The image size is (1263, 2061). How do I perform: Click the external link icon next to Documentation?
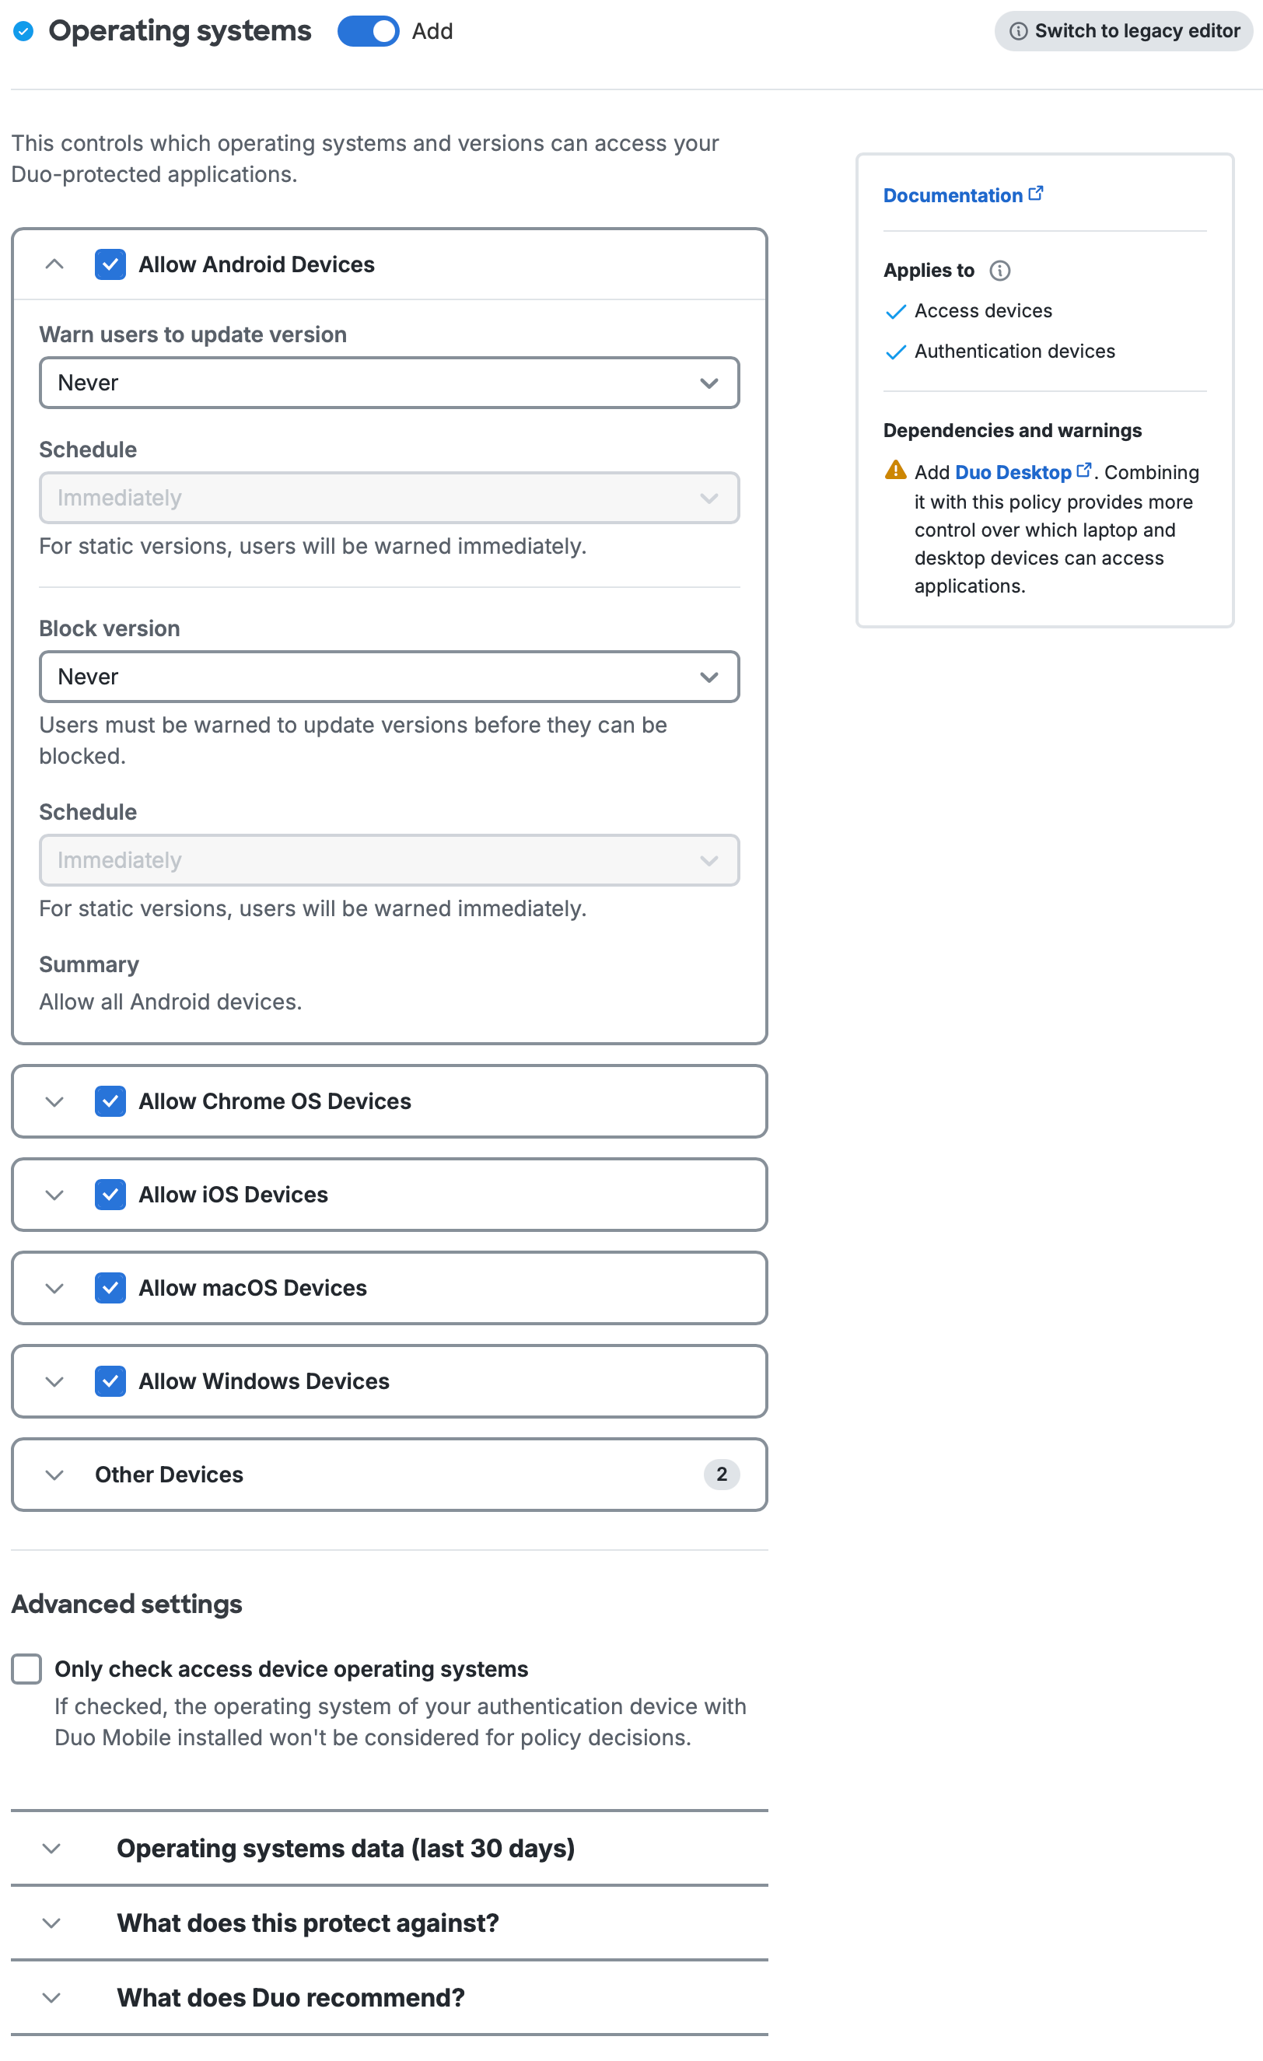click(x=1035, y=194)
